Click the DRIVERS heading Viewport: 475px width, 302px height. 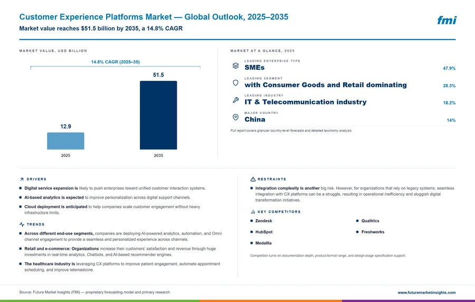coord(36,180)
